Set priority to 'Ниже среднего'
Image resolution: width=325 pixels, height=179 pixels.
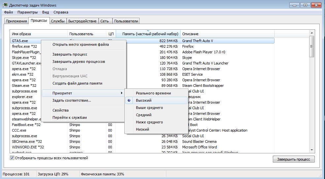point(156,122)
